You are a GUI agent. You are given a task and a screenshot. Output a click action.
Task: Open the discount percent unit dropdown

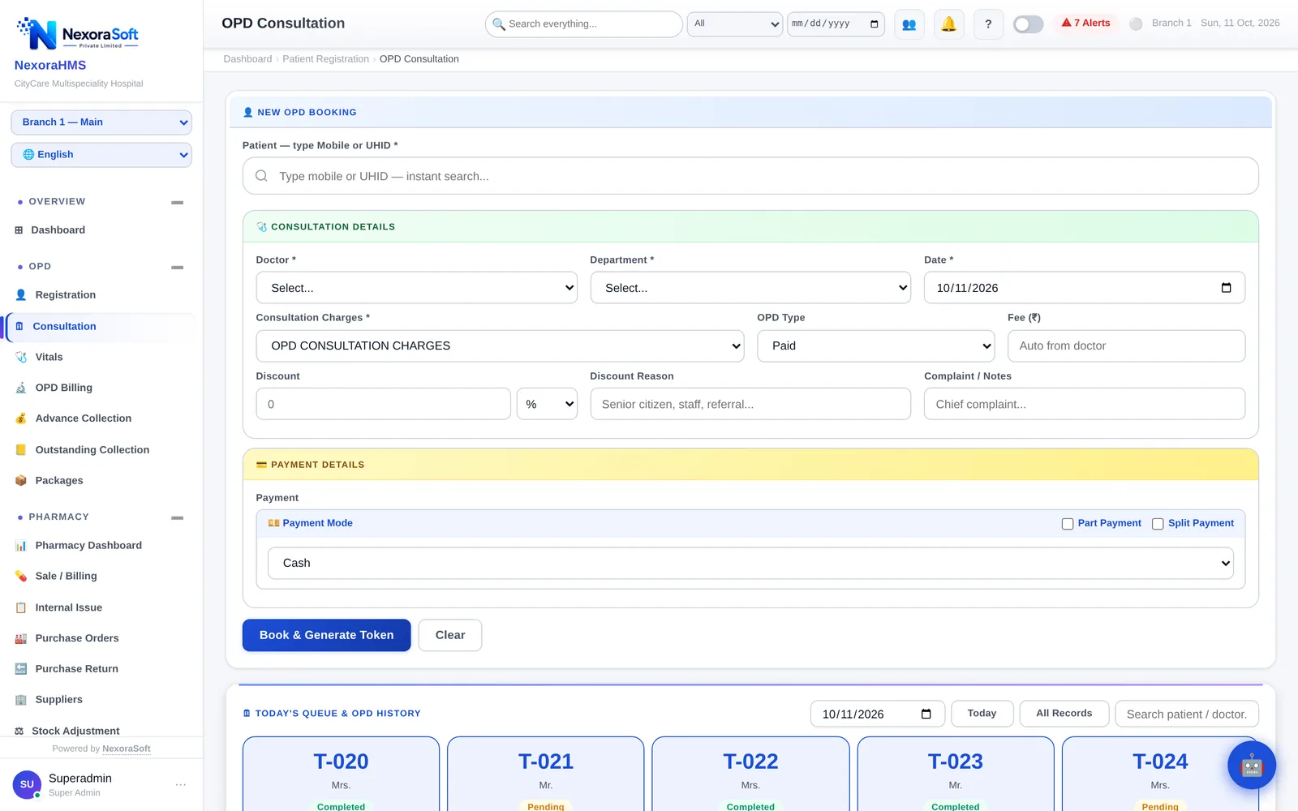[547, 404]
